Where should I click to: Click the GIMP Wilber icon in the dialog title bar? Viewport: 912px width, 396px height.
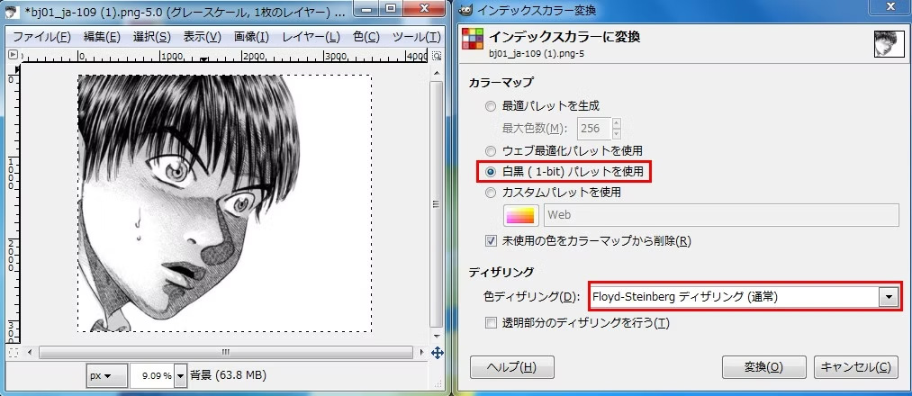[466, 10]
